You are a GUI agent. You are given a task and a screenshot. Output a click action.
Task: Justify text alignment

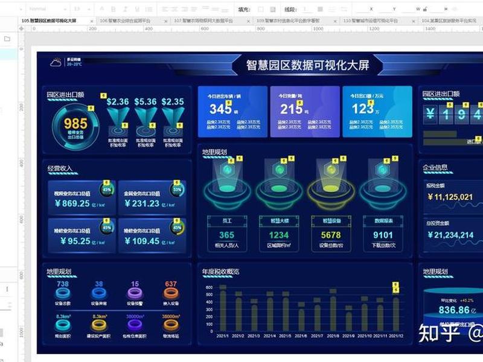pos(194,9)
